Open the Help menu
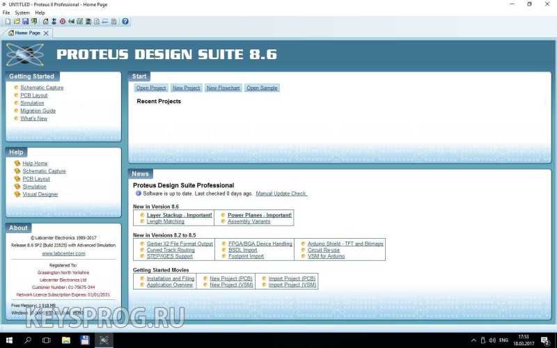This screenshot has width=557, height=348. pyautogui.click(x=40, y=13)
